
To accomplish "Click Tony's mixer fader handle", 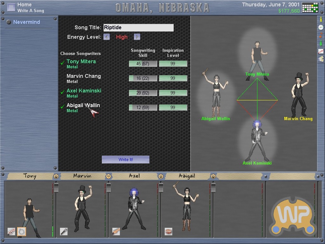I will [56, 187].
